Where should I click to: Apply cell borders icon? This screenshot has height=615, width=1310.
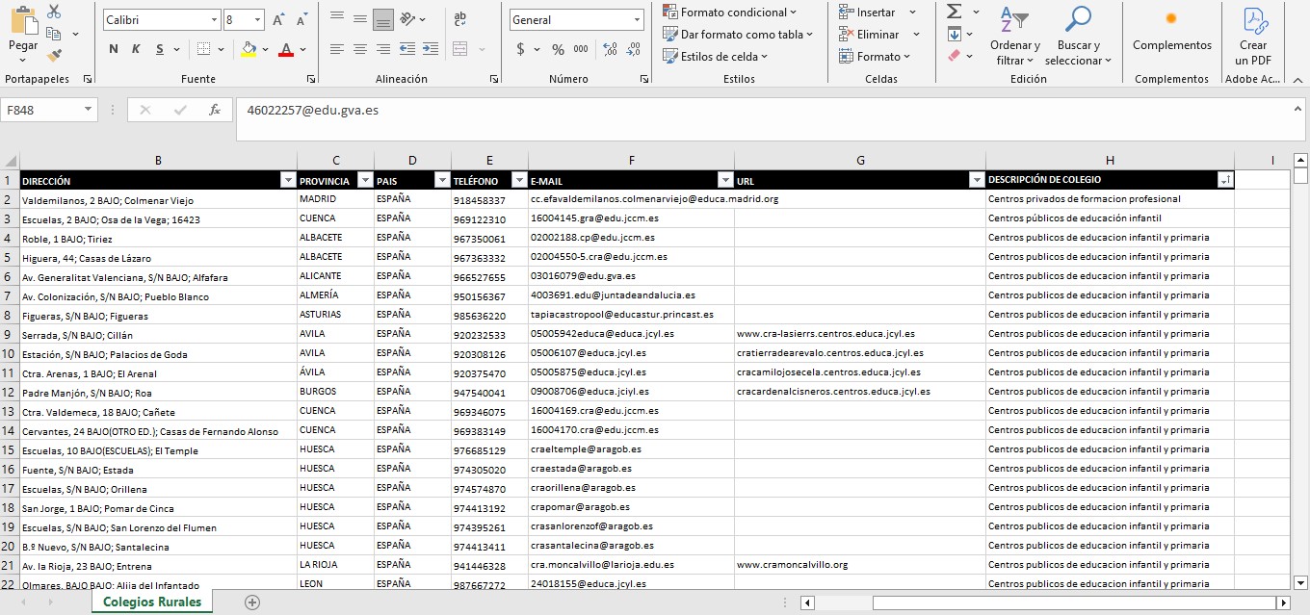click(x=203, y=49)
